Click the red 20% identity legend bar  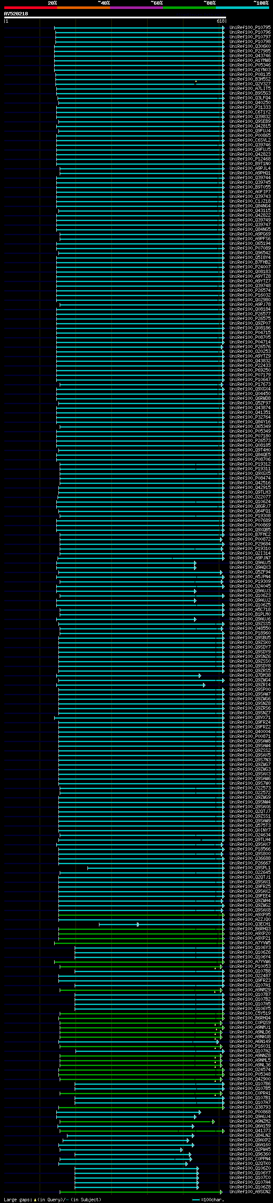pos(30,8)
